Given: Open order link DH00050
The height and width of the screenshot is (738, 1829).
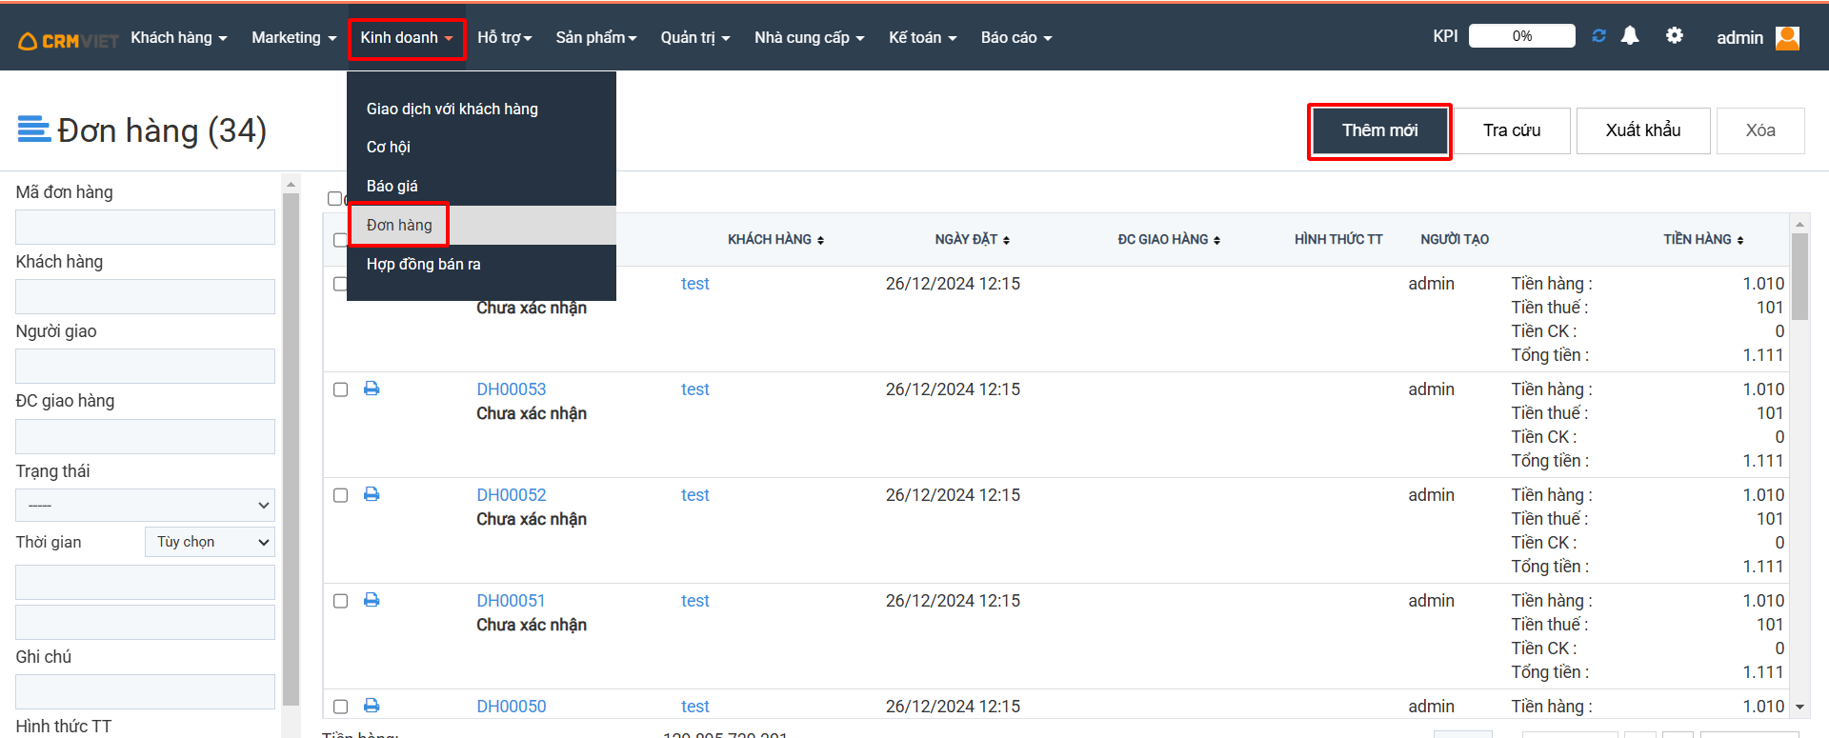Looking at the screenshot, I should (x=512, y=707).
